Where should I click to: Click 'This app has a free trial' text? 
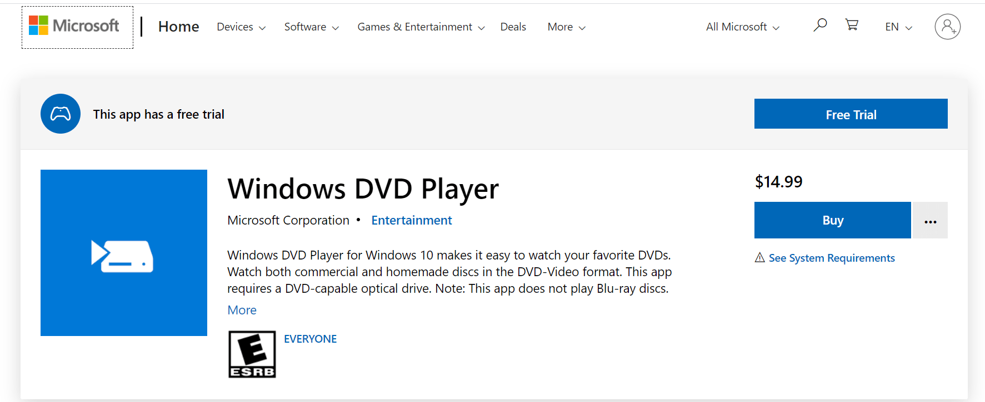click(x=158, y=114)
